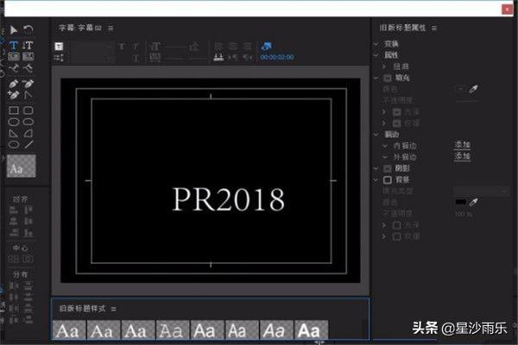Close the title designer window
This screenshot has width=518, height=345.
click(x=507, y=9)
